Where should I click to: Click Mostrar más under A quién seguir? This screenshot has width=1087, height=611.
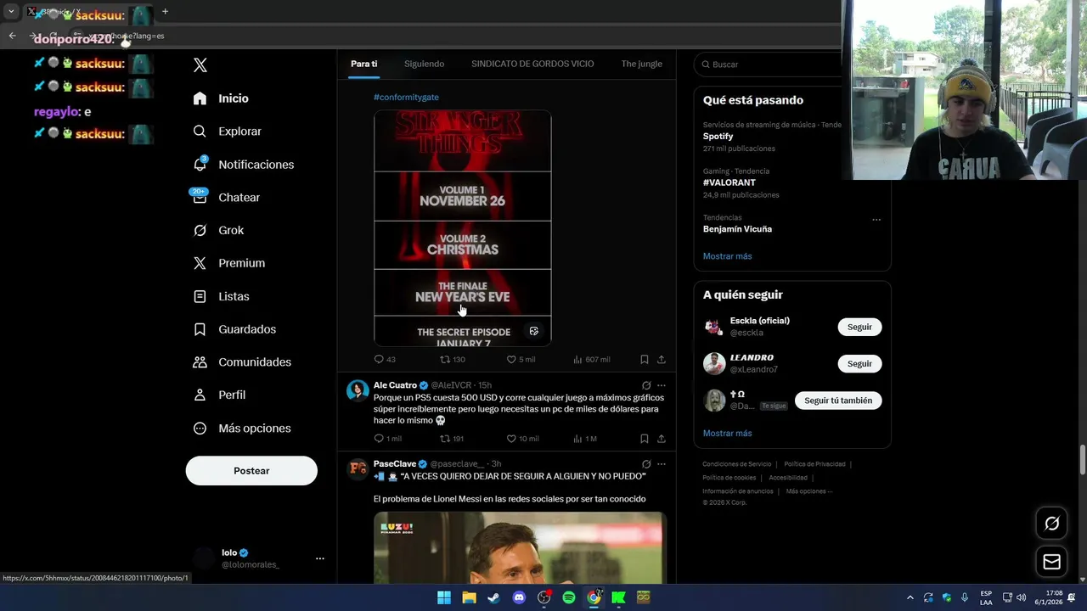[x=727, y=434]
